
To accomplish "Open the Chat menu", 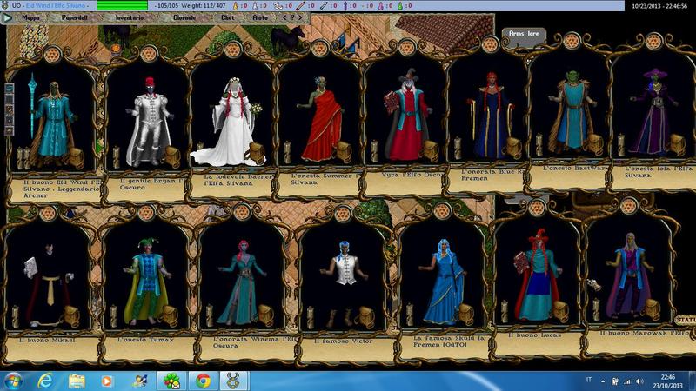I will 228,17.
